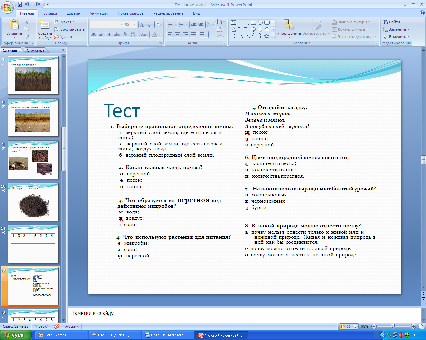
Task: Click the zoom slider handle
Action: [393, 326]
